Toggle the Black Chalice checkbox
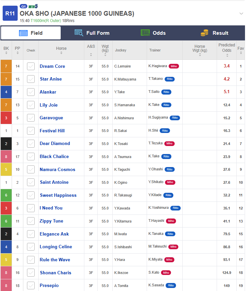This screenshot has width=248, height=291. tap(31, 157)
